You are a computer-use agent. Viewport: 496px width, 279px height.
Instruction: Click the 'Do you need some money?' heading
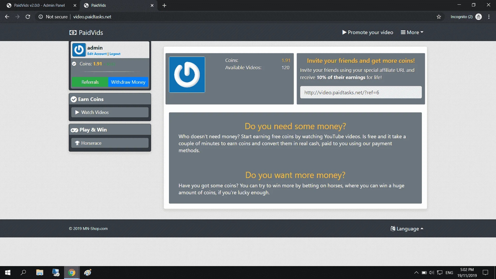click(295, 126)
